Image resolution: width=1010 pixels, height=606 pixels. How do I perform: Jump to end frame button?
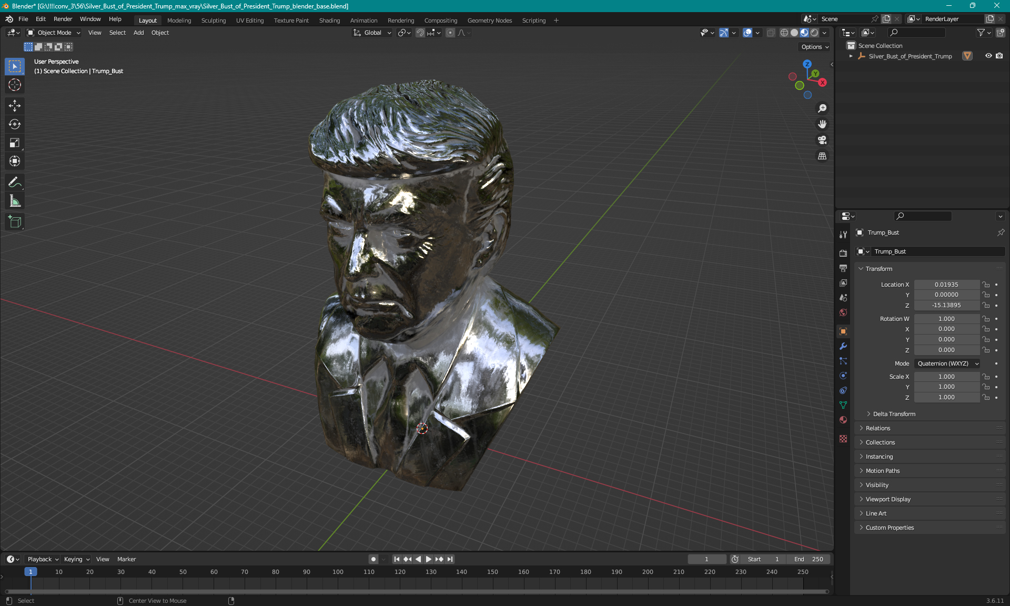coord(450,559)
